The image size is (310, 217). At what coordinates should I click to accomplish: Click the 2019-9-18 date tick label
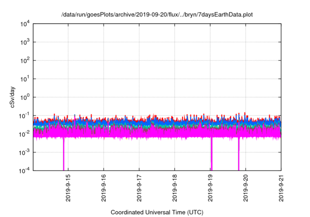point(174,188)
